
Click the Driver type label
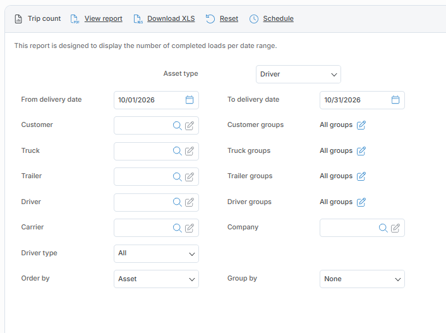click(x=39, y=253)
